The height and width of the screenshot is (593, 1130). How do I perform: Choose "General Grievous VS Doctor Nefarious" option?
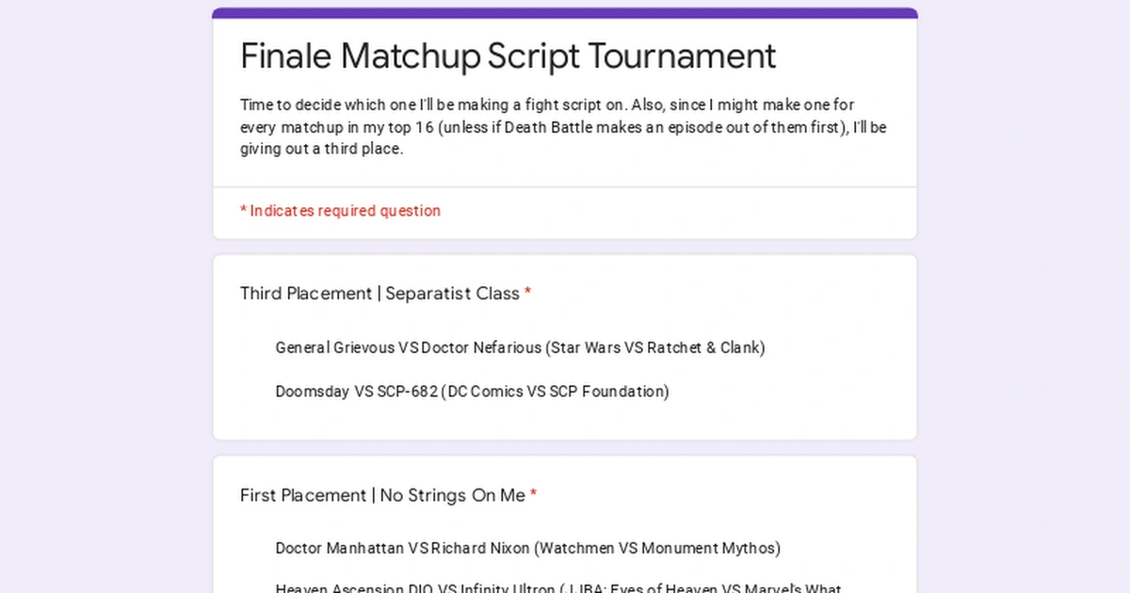(518, 347)
